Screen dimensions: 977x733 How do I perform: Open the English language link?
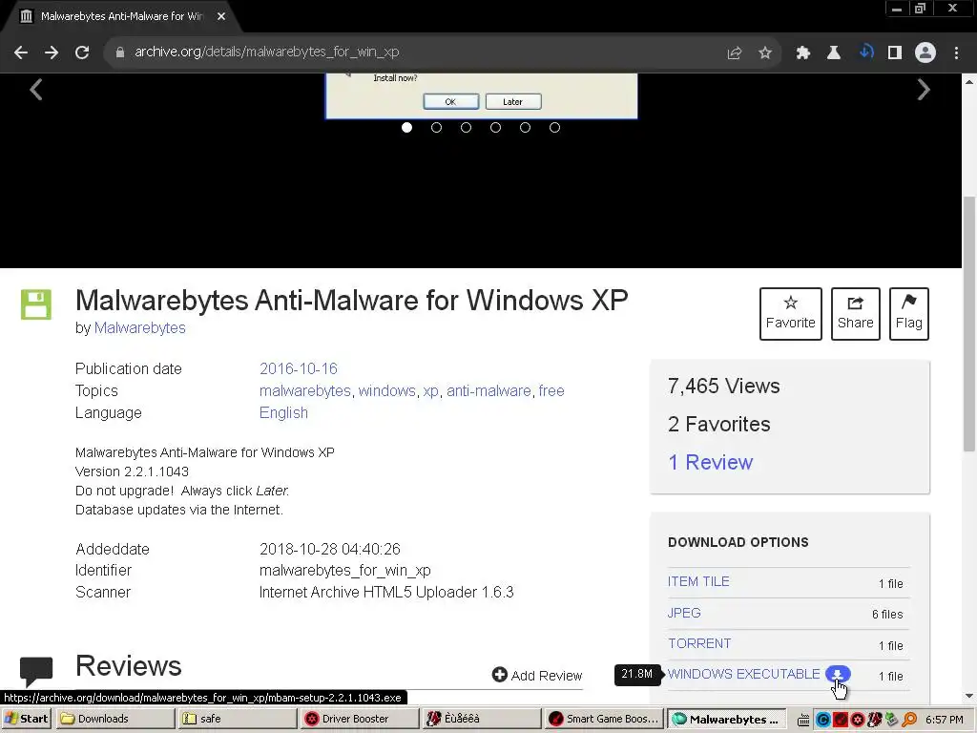[283, 413]
